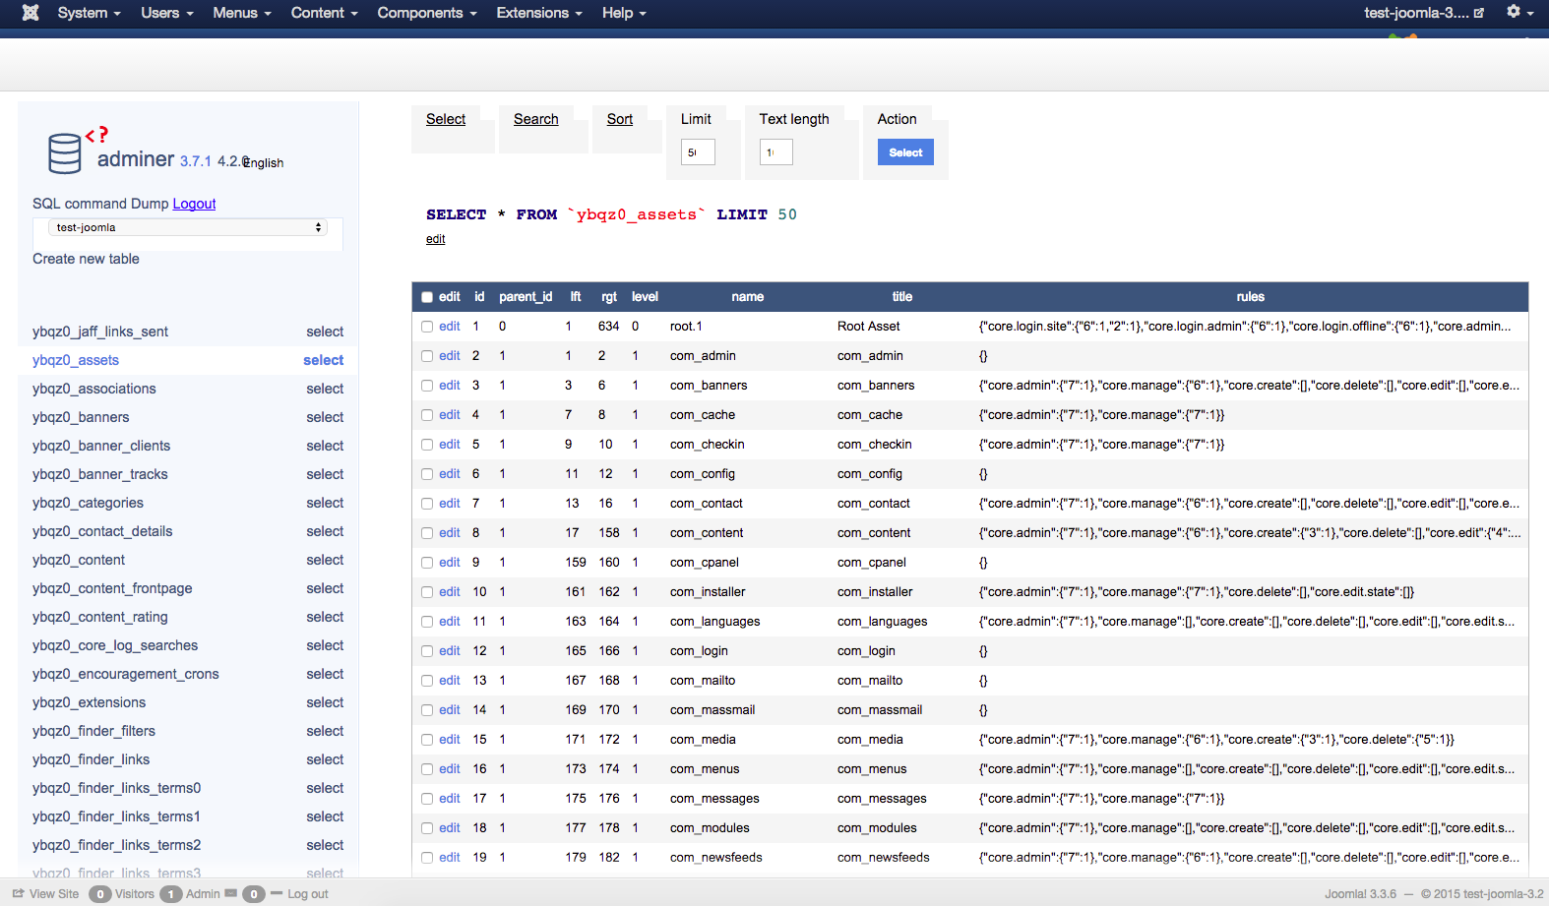
Task: Click the Adminer database logo
Action: click(65, 153)
